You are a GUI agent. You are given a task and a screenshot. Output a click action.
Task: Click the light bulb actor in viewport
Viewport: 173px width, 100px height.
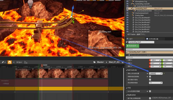tap(30, 4)
